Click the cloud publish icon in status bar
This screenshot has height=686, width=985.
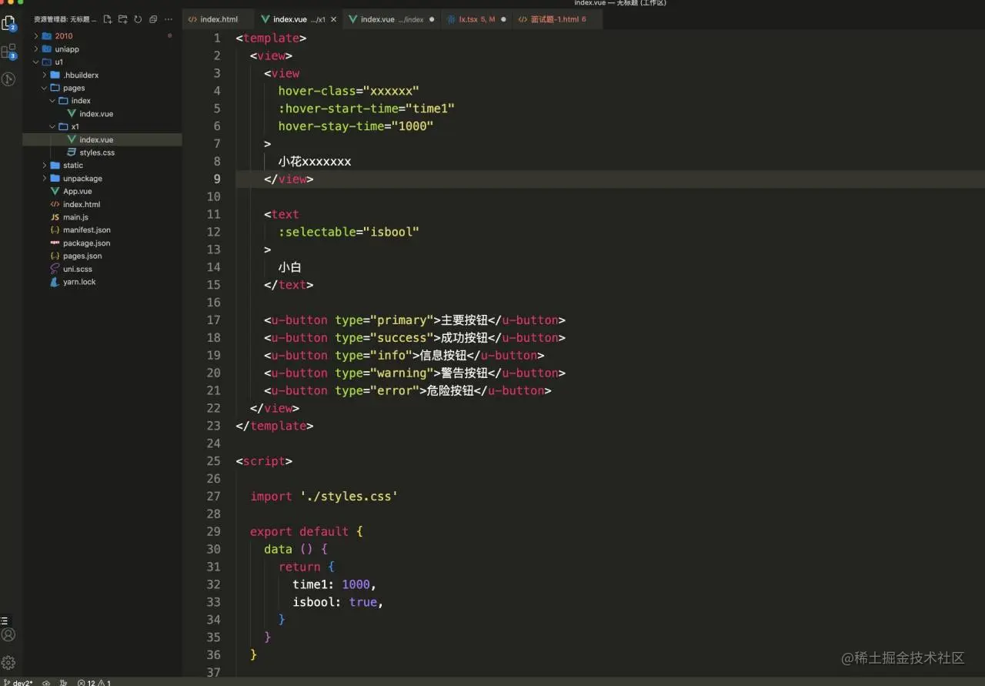(46, 682)
